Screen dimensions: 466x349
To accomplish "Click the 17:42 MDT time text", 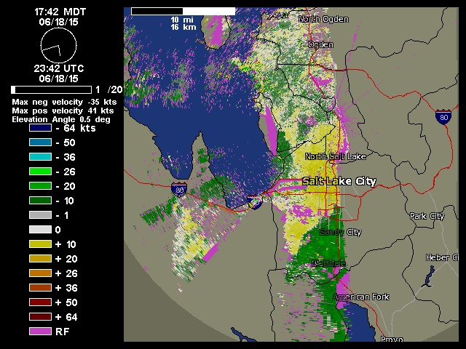I will [60, 12].
